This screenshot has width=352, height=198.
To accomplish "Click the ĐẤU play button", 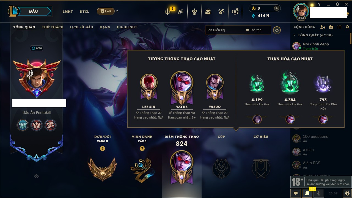I will 34,11.
